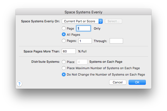
Task: Select the Page Only radio button
Action: pyautogui.click(x=64, y=28)
